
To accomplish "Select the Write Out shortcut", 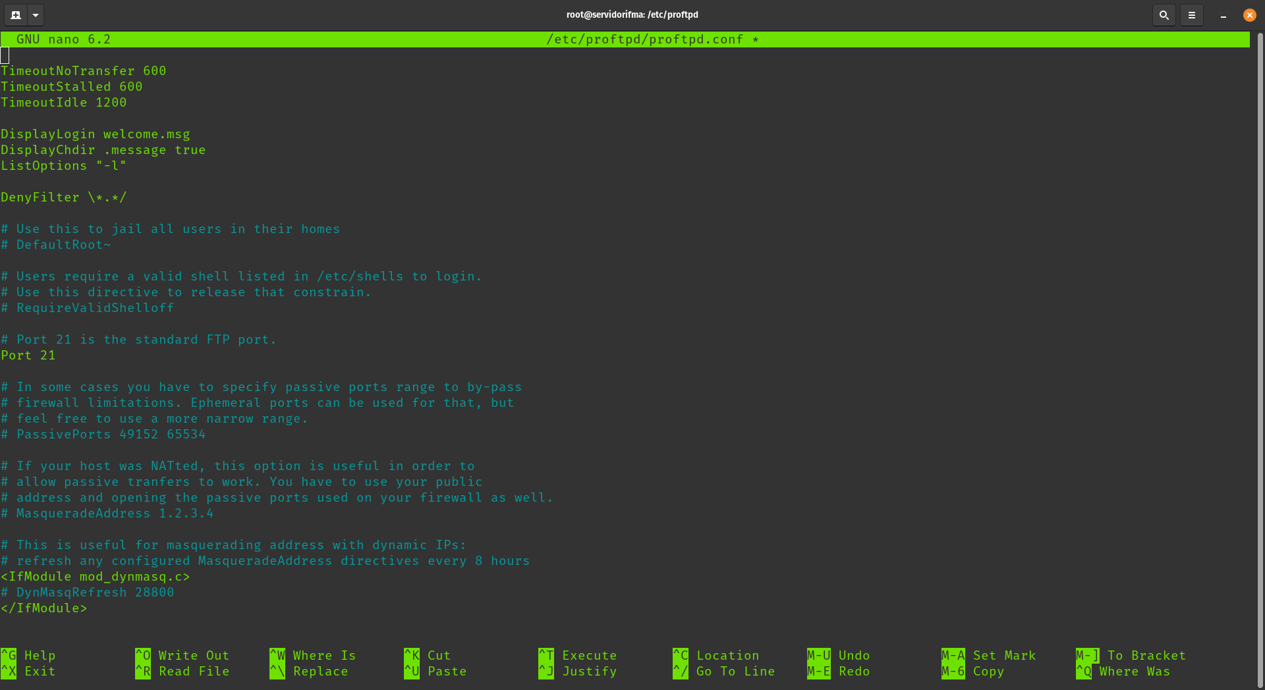I will tap(183, 655).
